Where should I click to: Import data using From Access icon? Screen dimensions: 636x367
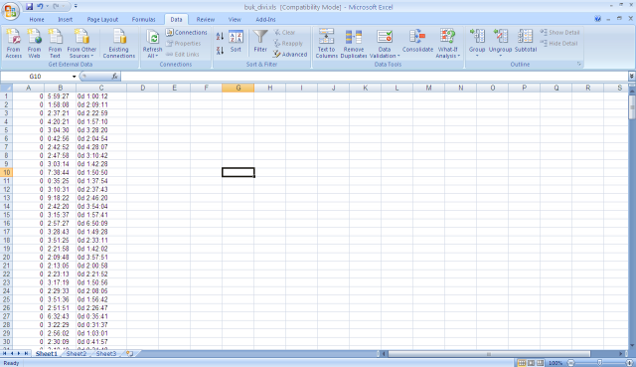[13, 44]
